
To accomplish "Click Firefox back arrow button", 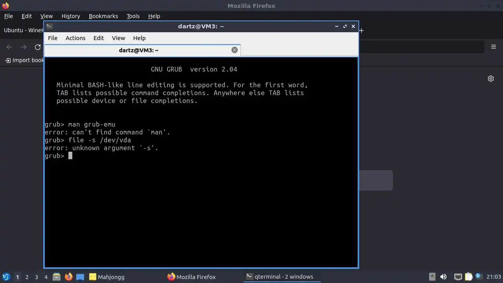I will (9, 47).
